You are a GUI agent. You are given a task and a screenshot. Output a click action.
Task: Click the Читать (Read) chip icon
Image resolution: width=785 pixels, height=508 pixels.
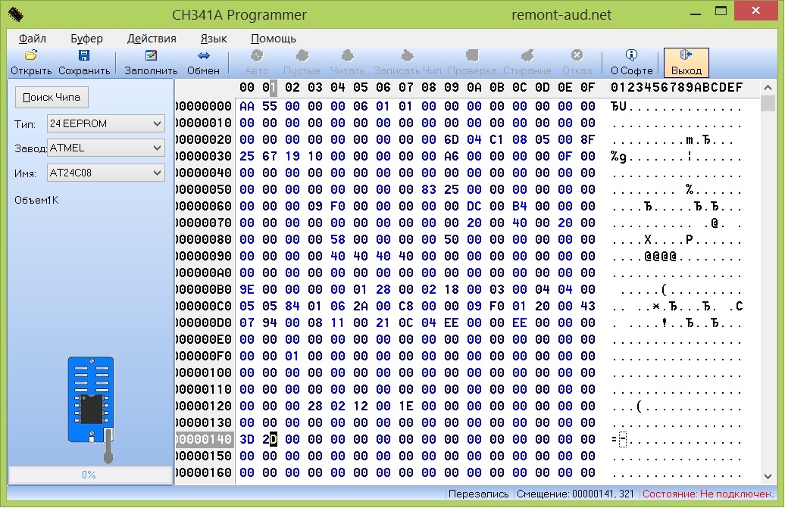pyautogui.click(x=347, y=56)
